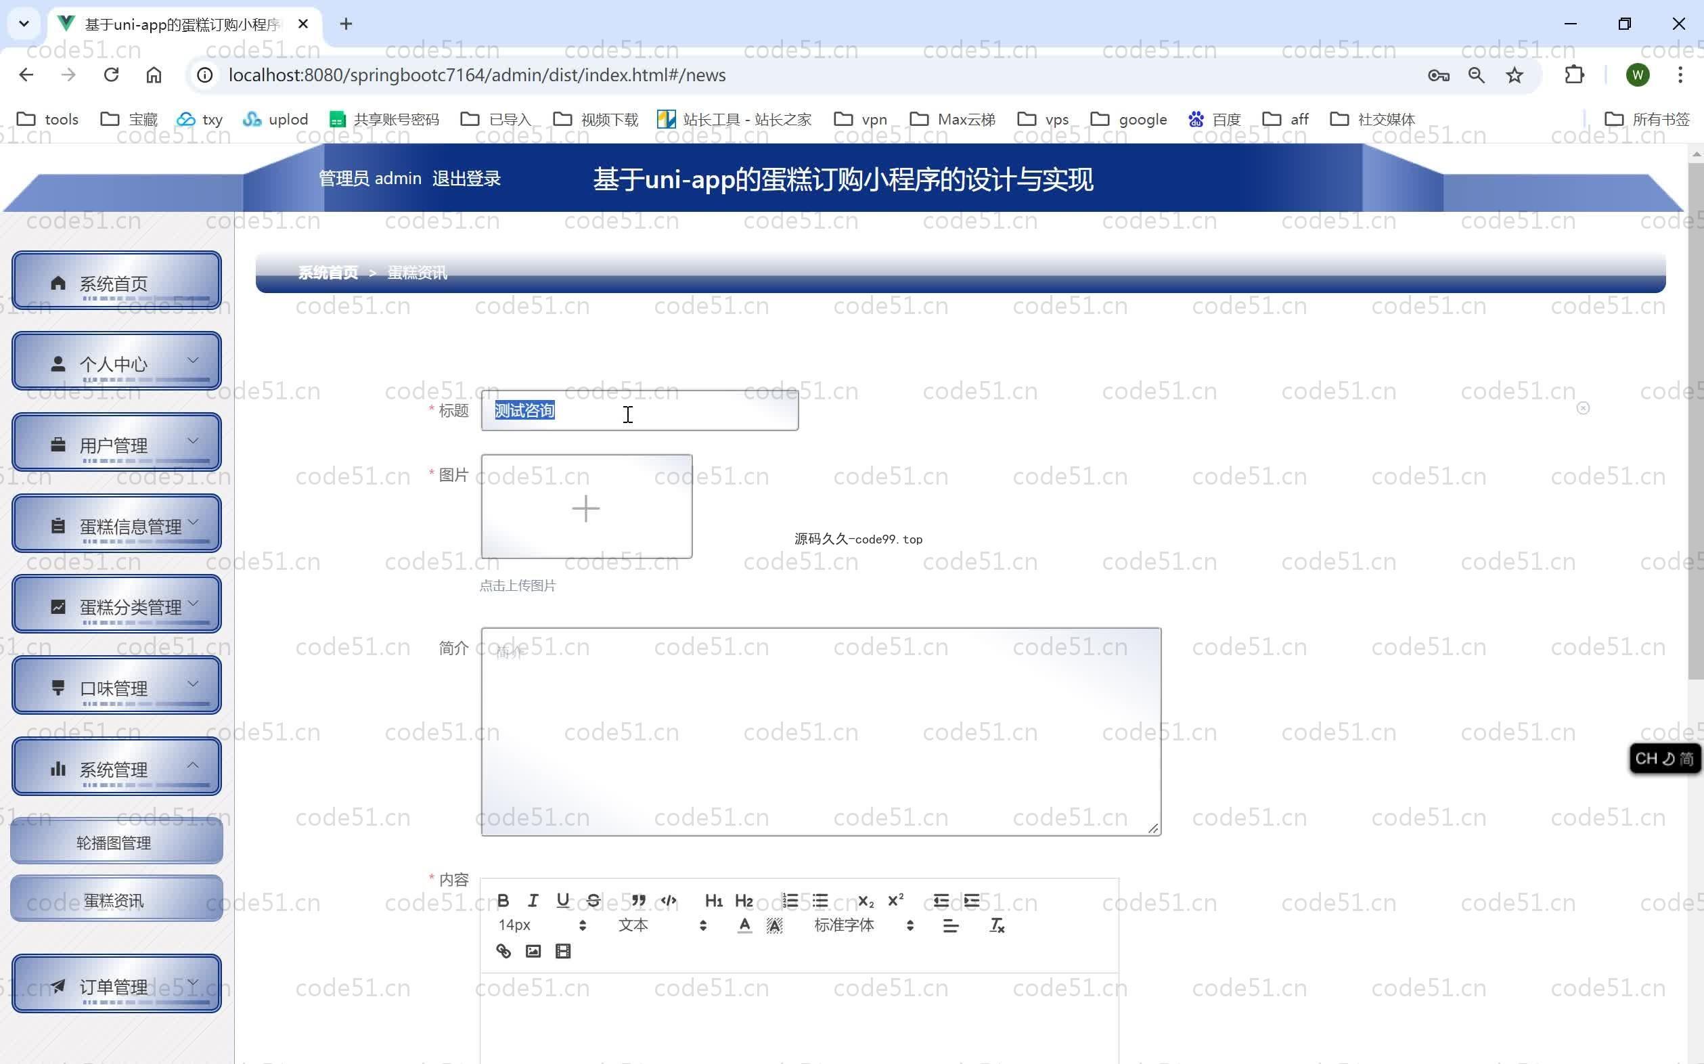Open 轮播图管理 submenu item
Viewport: 1704px width, 1064px height.
tap(117, 841)
